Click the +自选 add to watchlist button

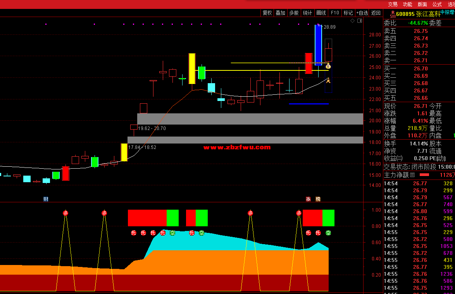tap(362, 13)
